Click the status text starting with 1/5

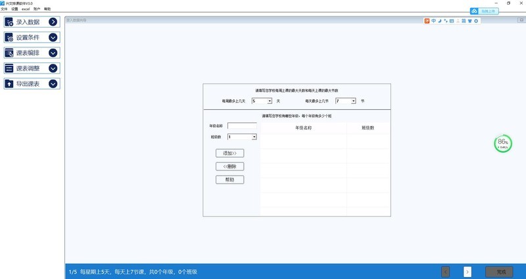click(133, 272)
